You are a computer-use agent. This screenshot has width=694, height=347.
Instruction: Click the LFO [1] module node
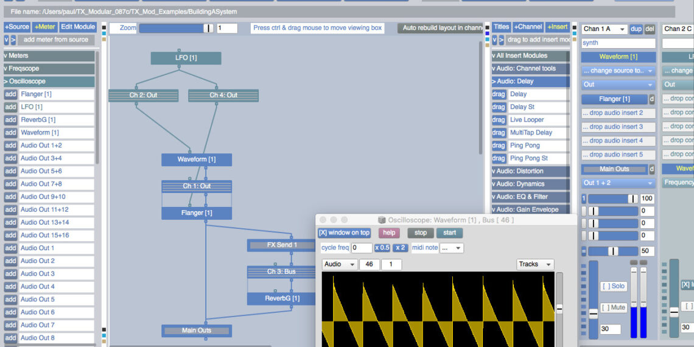[x=186, y=58]
